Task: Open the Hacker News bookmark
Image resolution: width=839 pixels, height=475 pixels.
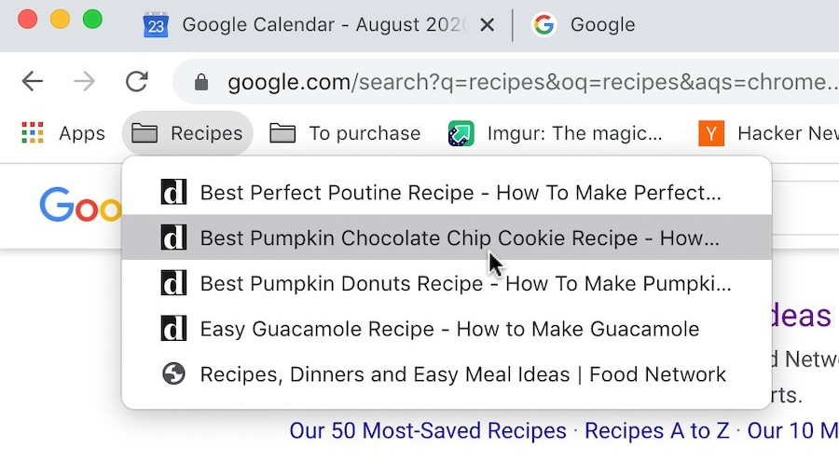Action: 768,133
